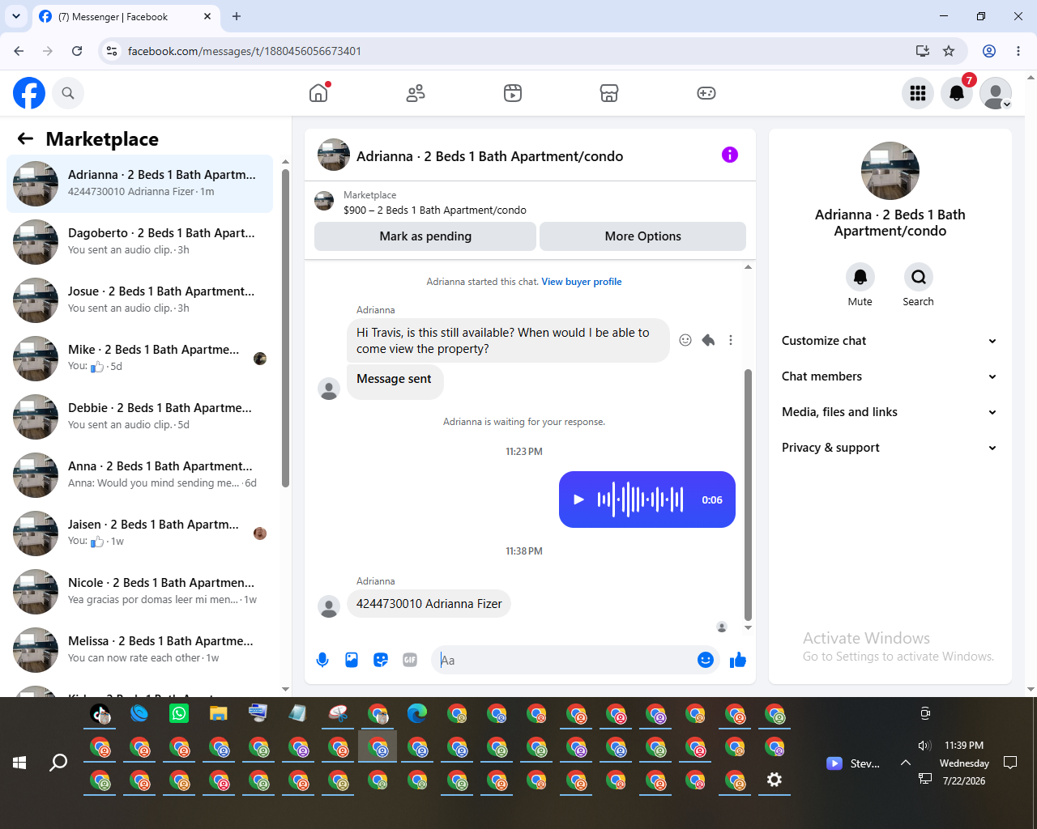The width and height of the screenshot is (1037, 829).
Task: Open the Facebook search magnifier
Action: (x=68, y=93)
